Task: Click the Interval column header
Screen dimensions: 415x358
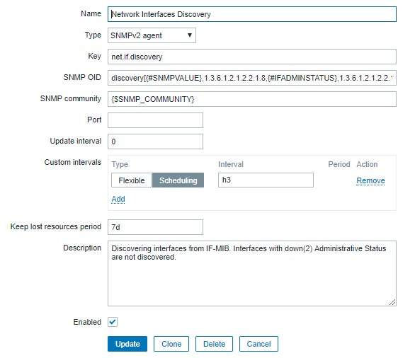Action: 231,164
